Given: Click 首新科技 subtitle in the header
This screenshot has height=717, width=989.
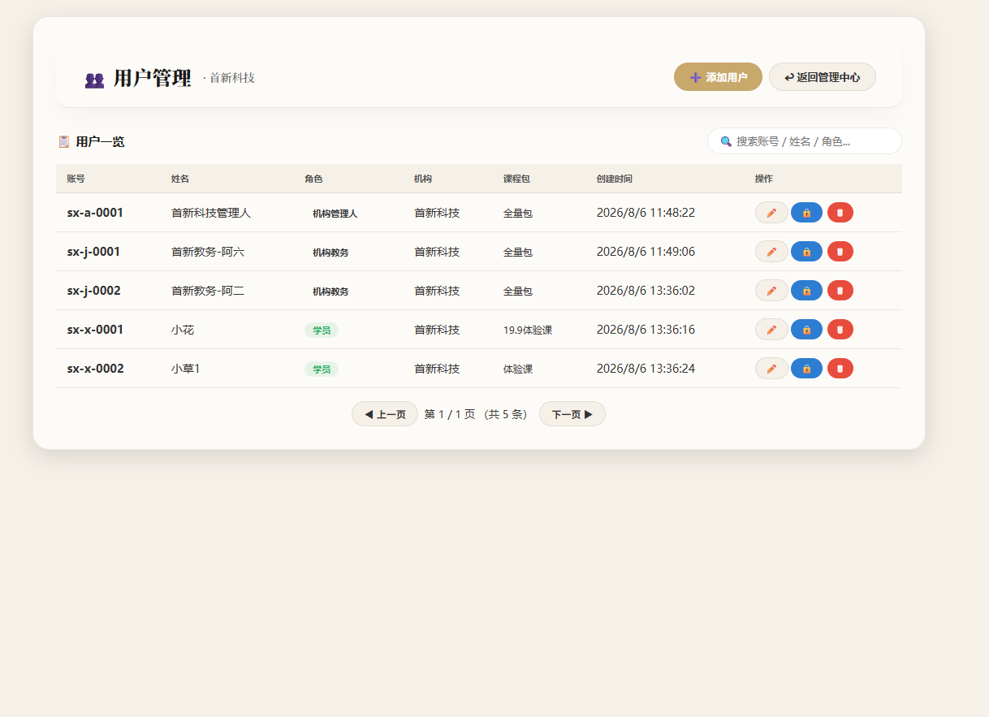Looking at the screenshot, I should [232, 78].
